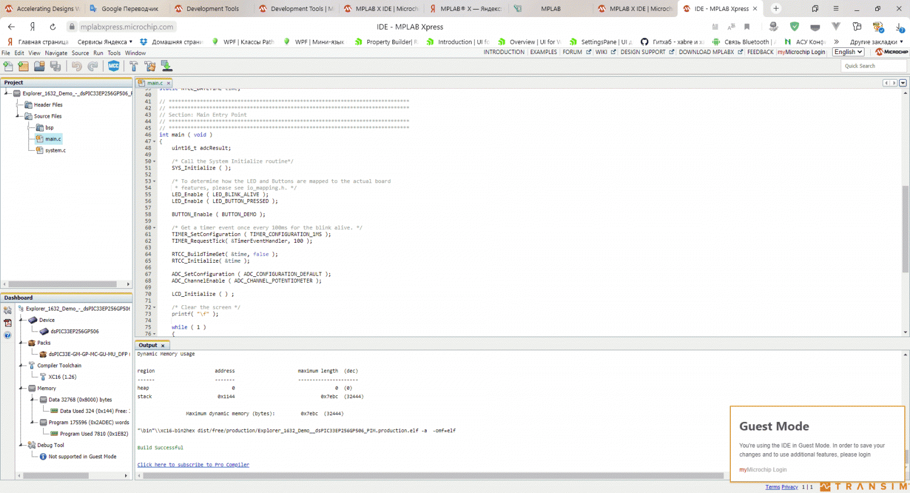The image size is (910, 493).
Task: Click the New File toolbar icon
Action: click(x=8, y=66)
